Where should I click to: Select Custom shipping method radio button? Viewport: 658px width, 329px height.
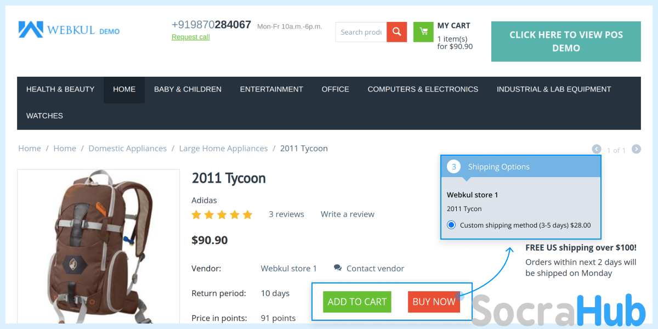pyautogui.click(x=451, y=225)
